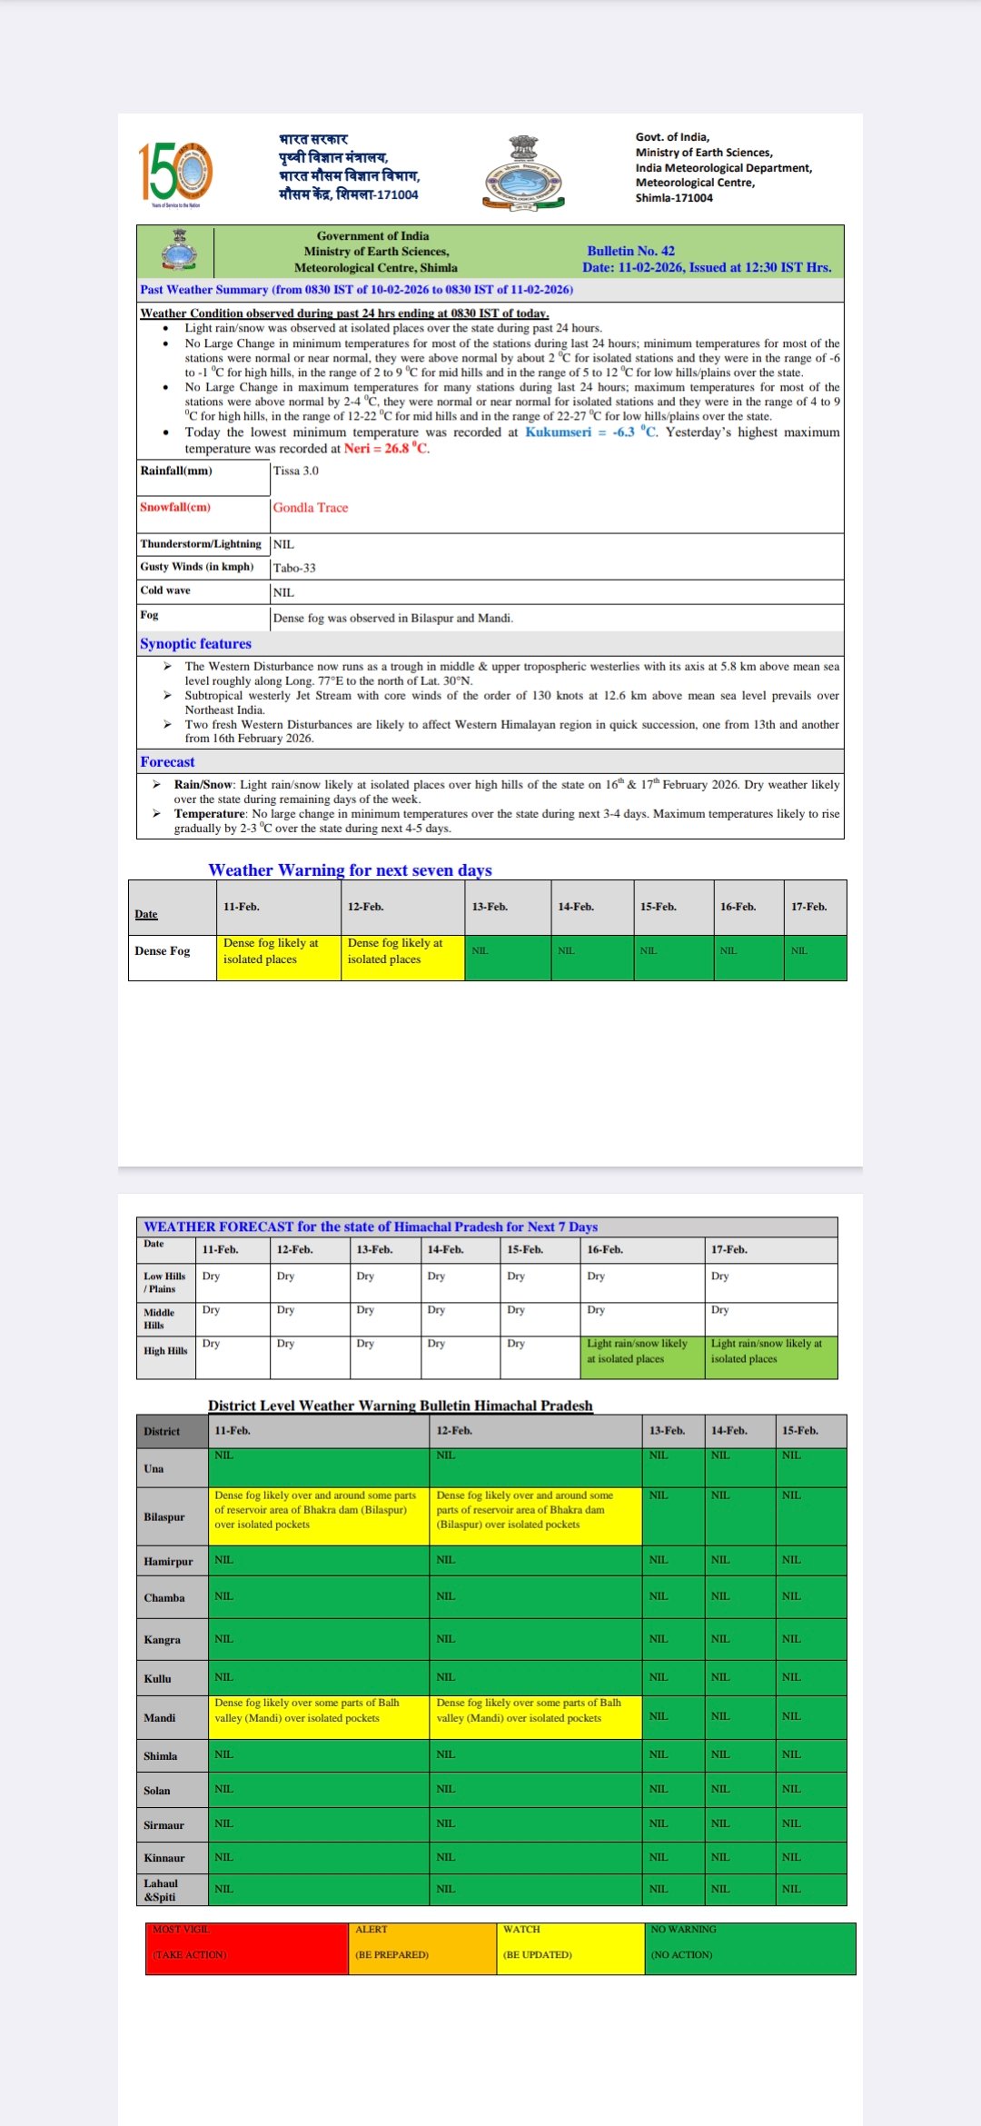Click the red Gondla Trace snowfall entry

pos(311,508)
